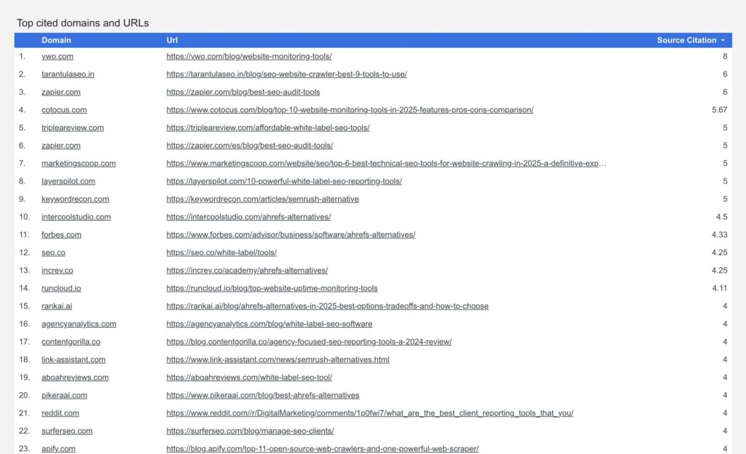Open the agencyanalytics.com white-label-seo-software link
The width and height of the screenshot is (746, 454).
pos(269,324)
